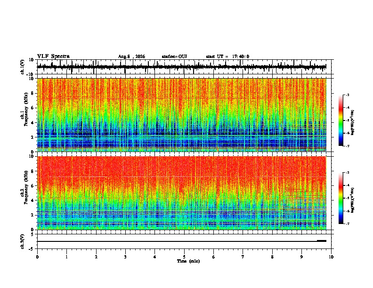Screen dimensions: 373x288
Task: Click time axis tick label "0"
Action: (37, 257)
